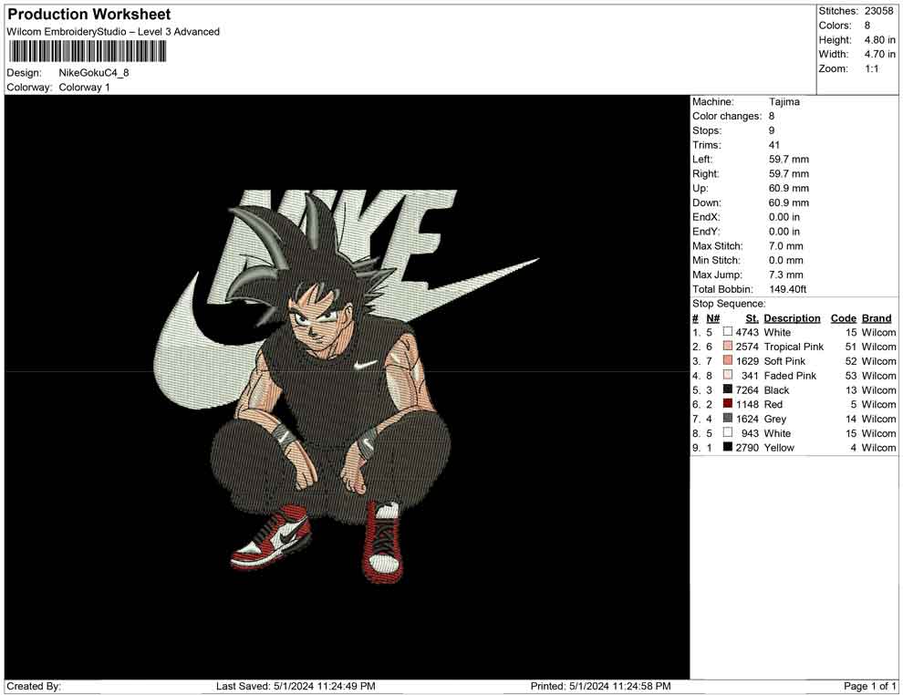Click the Min Stitch value '0.0 mm'
The image size is (903, 695).
(x=785, y=260)
